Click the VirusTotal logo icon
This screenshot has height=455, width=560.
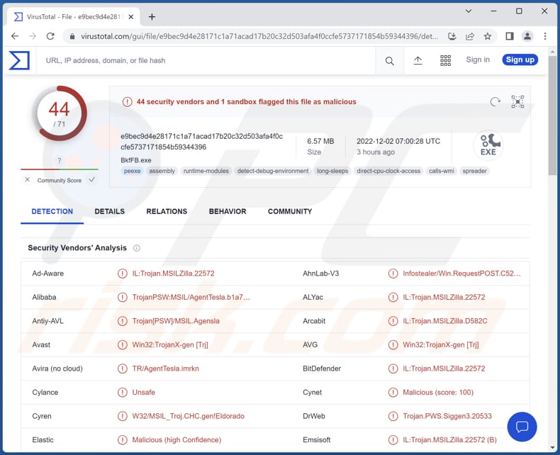(x=19, y=61)
